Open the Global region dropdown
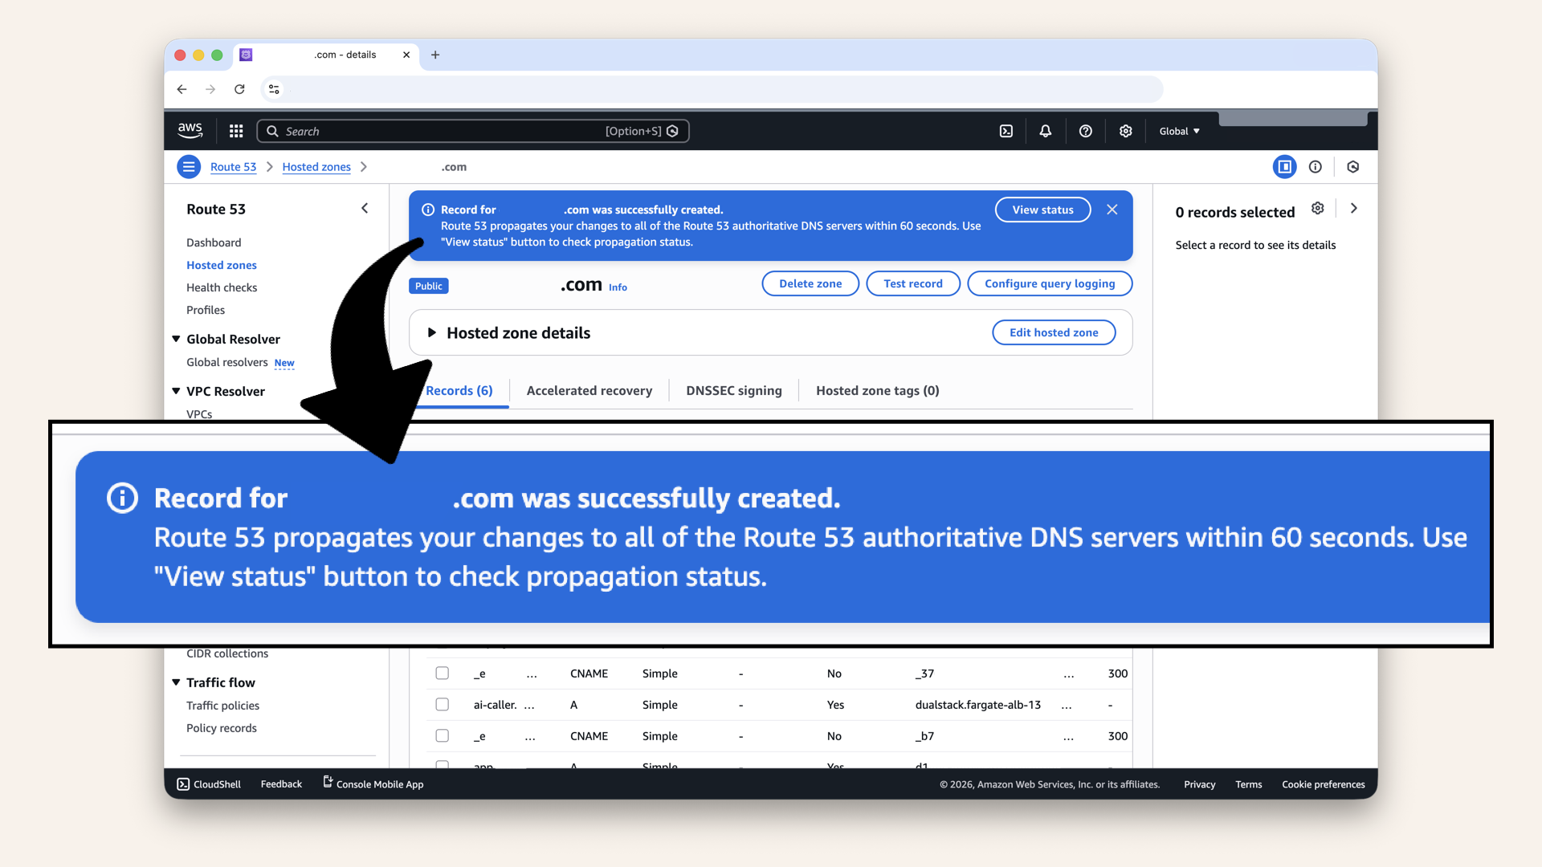The height and width of the screenshot is (867, 1542). pyautogui.click(x=1179, y=131)
